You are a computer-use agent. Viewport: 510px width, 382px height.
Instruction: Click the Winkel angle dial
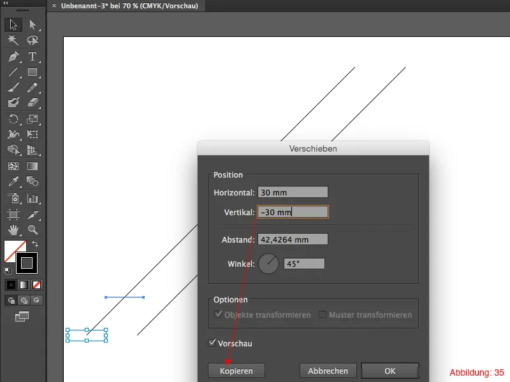click(268, 264)
